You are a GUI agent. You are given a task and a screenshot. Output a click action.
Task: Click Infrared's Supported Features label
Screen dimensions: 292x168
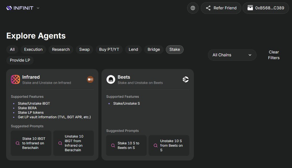pos(27,97)
